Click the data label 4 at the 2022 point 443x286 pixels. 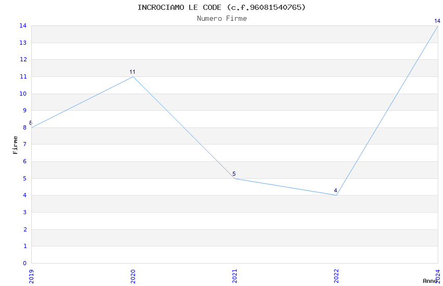click(x=336, y=190)
